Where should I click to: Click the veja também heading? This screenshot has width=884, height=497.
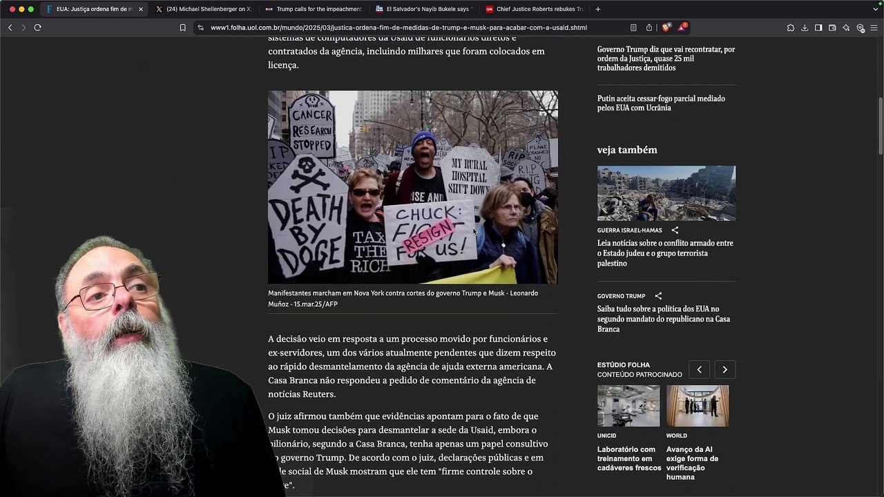[x=627, y=150]
